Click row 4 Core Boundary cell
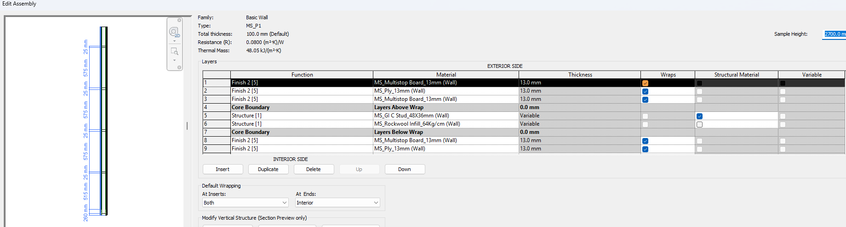This screenshot has height=227, width=846. coord(302,108)
